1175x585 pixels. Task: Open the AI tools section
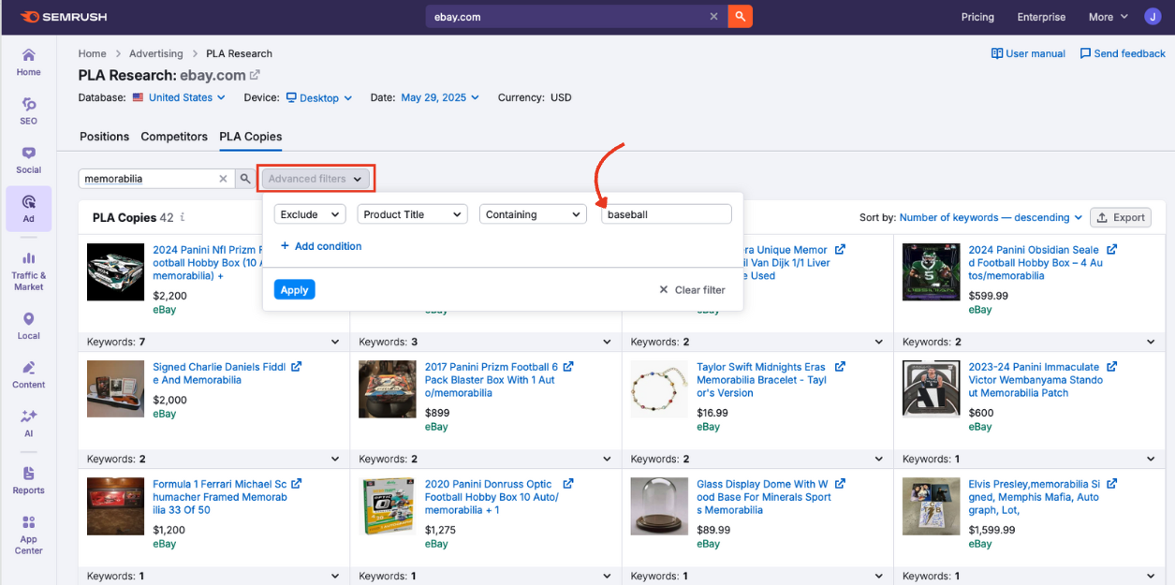point(28,423)
